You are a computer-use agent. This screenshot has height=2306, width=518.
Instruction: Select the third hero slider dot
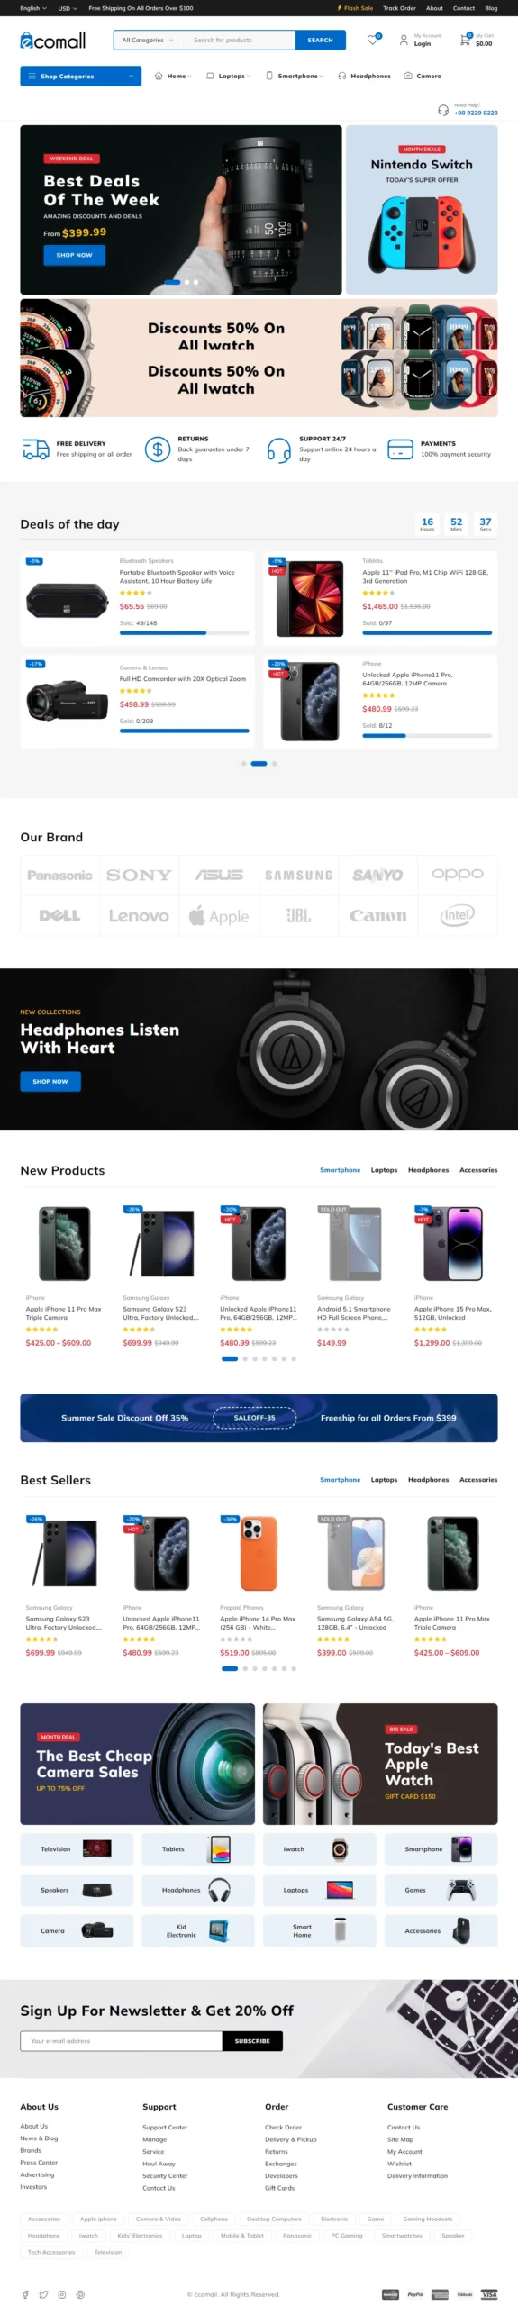(195, 282)
